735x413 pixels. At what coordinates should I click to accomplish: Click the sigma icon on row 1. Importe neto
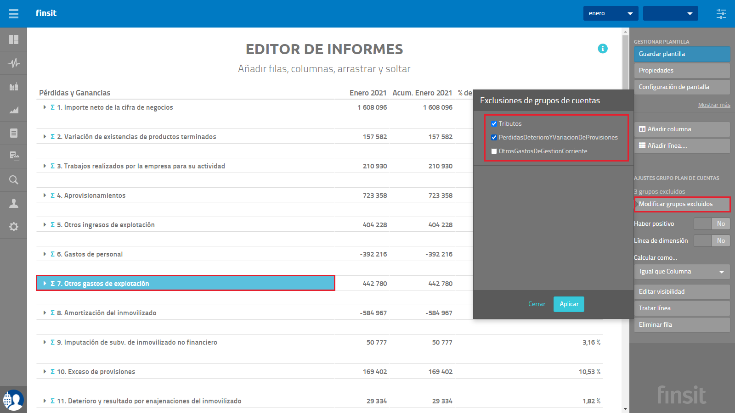(52, 107)
